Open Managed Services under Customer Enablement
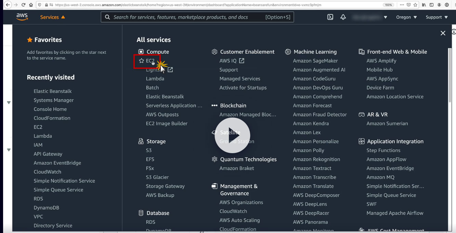 click(x=240, y=78)
